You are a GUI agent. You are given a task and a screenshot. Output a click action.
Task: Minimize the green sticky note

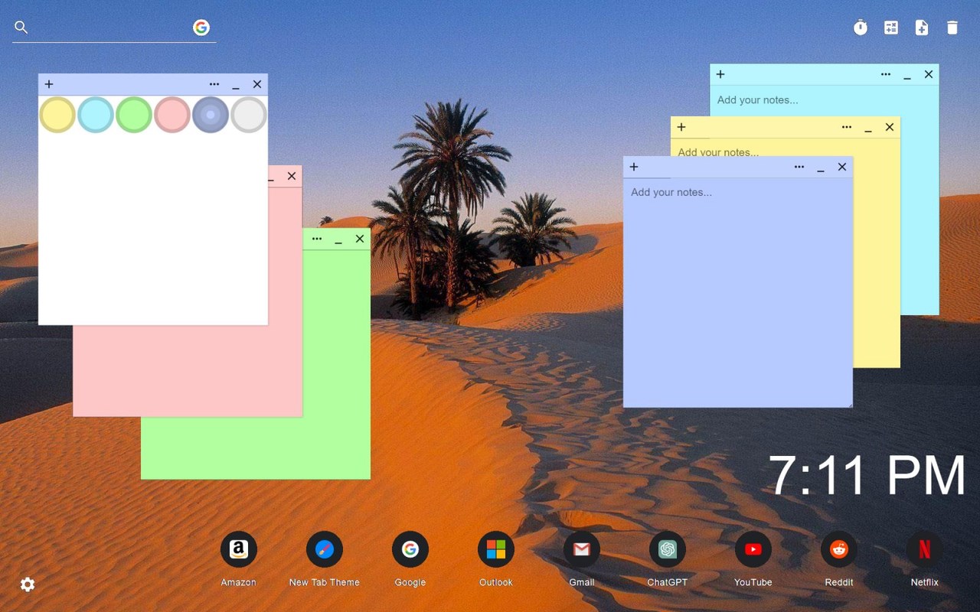338,240
